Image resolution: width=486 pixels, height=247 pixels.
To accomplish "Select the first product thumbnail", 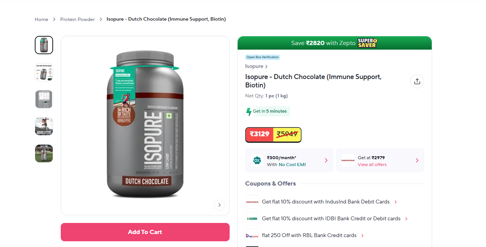I will coord(44,45).
